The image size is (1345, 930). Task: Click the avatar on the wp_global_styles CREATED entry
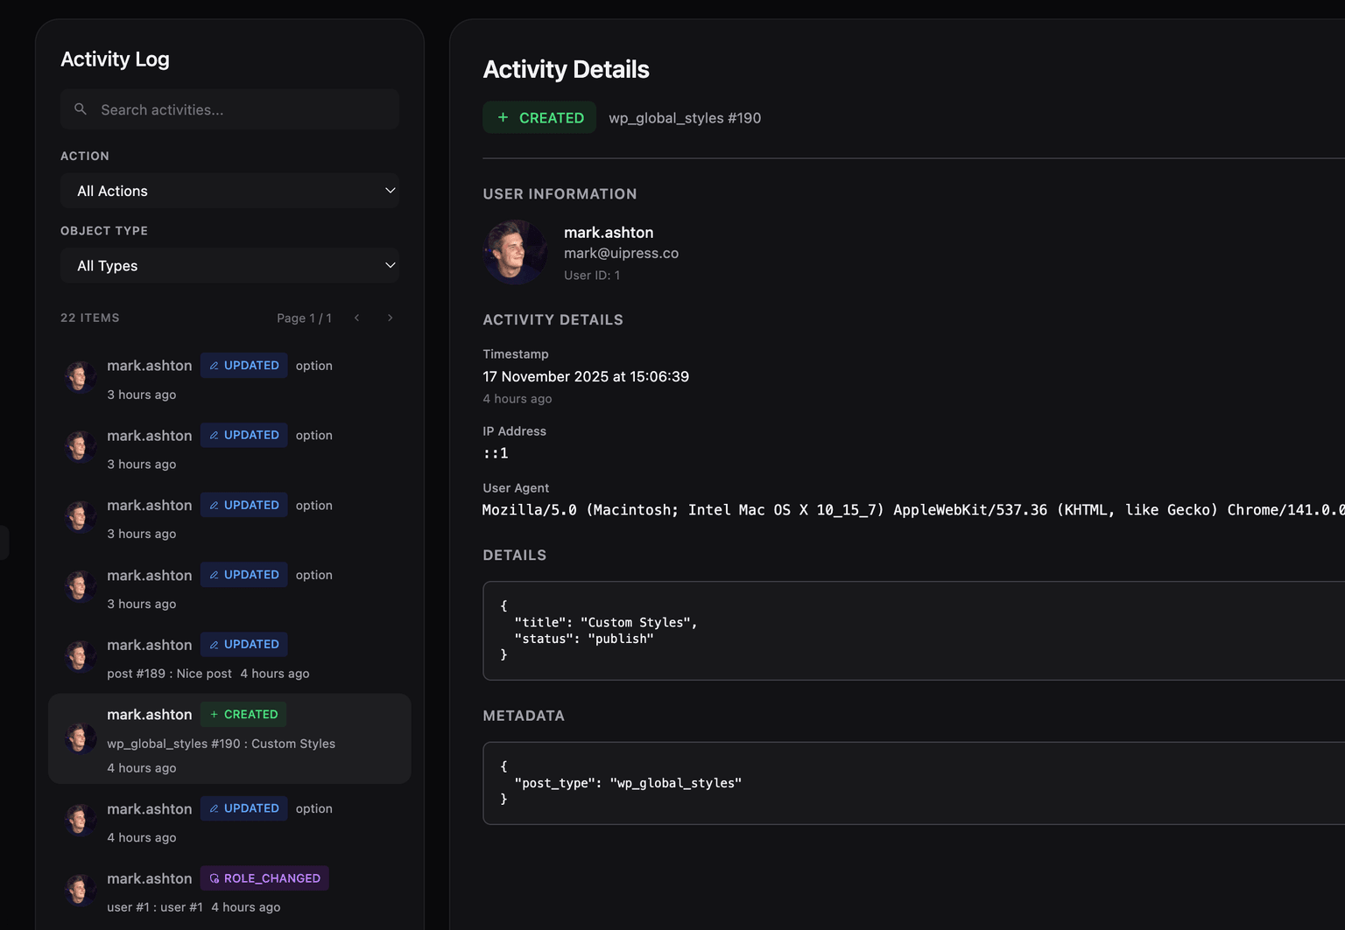point(80,738)
